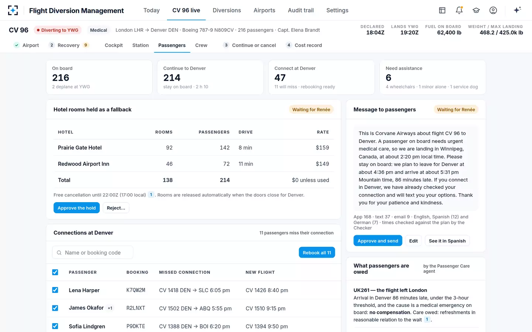Select the Redwood Airport Inn row name
This screenshot has height=332, width=532.
(x=83, y=164)
